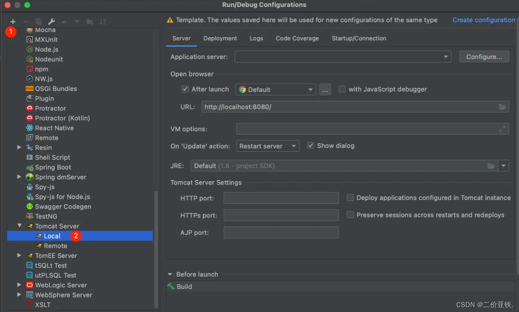The height and width of the screenshot is (312, 519).
Task: Click the Nodeunit icon
Action: pyautogui.click(x=30, y=59)
